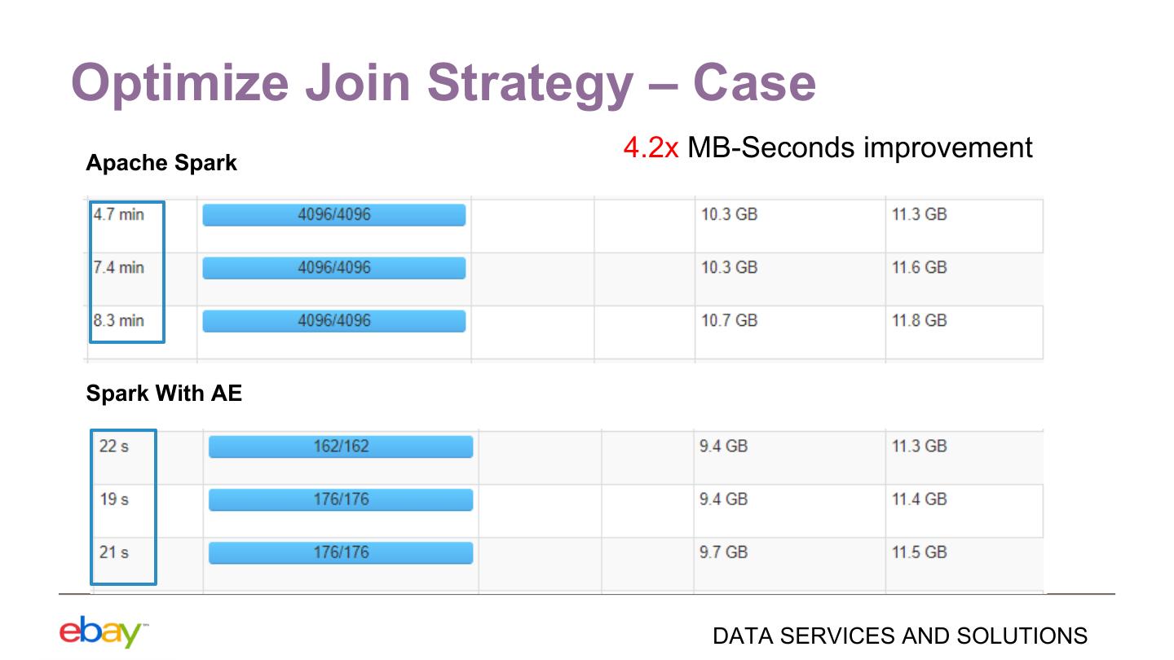Viewport: 1174px width, 660px height.
Task: Select the 10.7 GB value
Action: (x=729, y=321)
